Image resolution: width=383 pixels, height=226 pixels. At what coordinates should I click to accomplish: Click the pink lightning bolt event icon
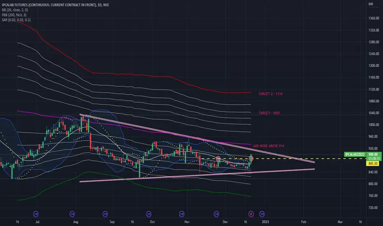[251, 214]
